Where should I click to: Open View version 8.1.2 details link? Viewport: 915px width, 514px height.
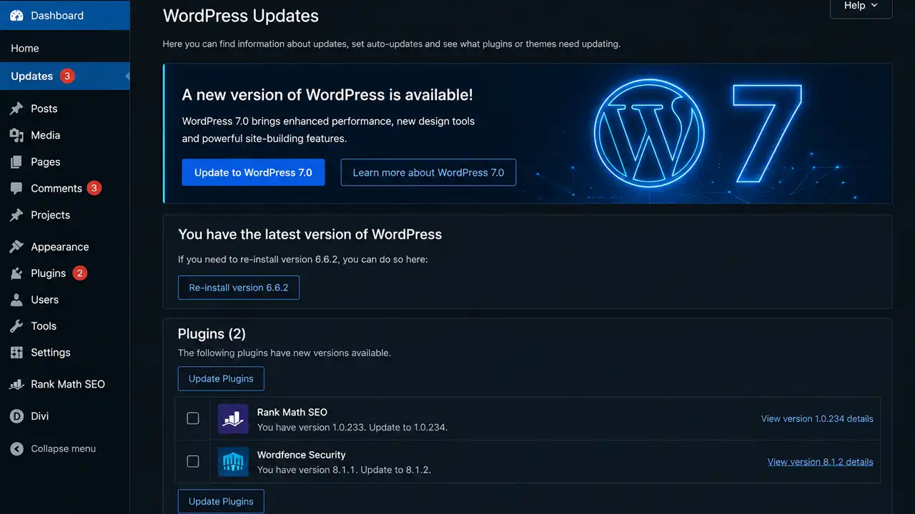(821, 462)
